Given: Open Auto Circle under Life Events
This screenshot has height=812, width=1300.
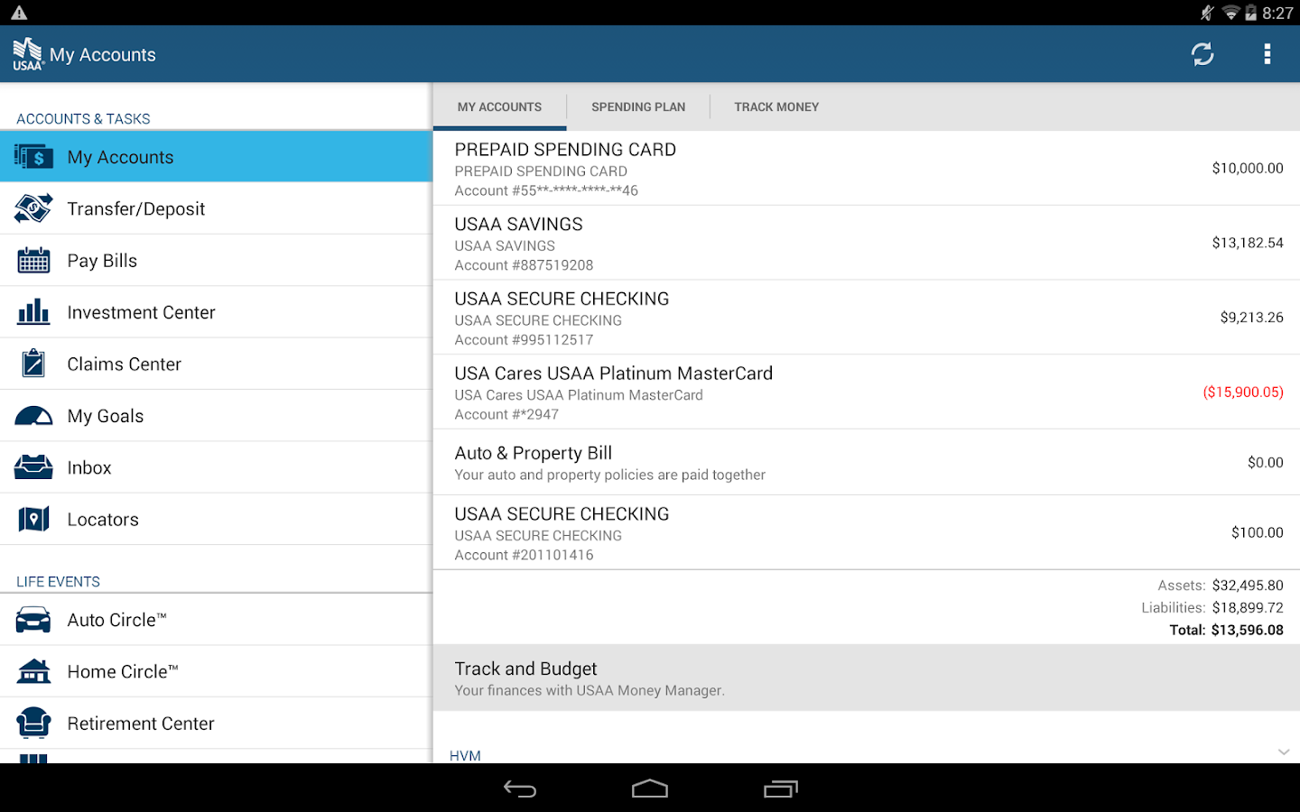Looking at the screenshot, I should (x=217, y=620).
